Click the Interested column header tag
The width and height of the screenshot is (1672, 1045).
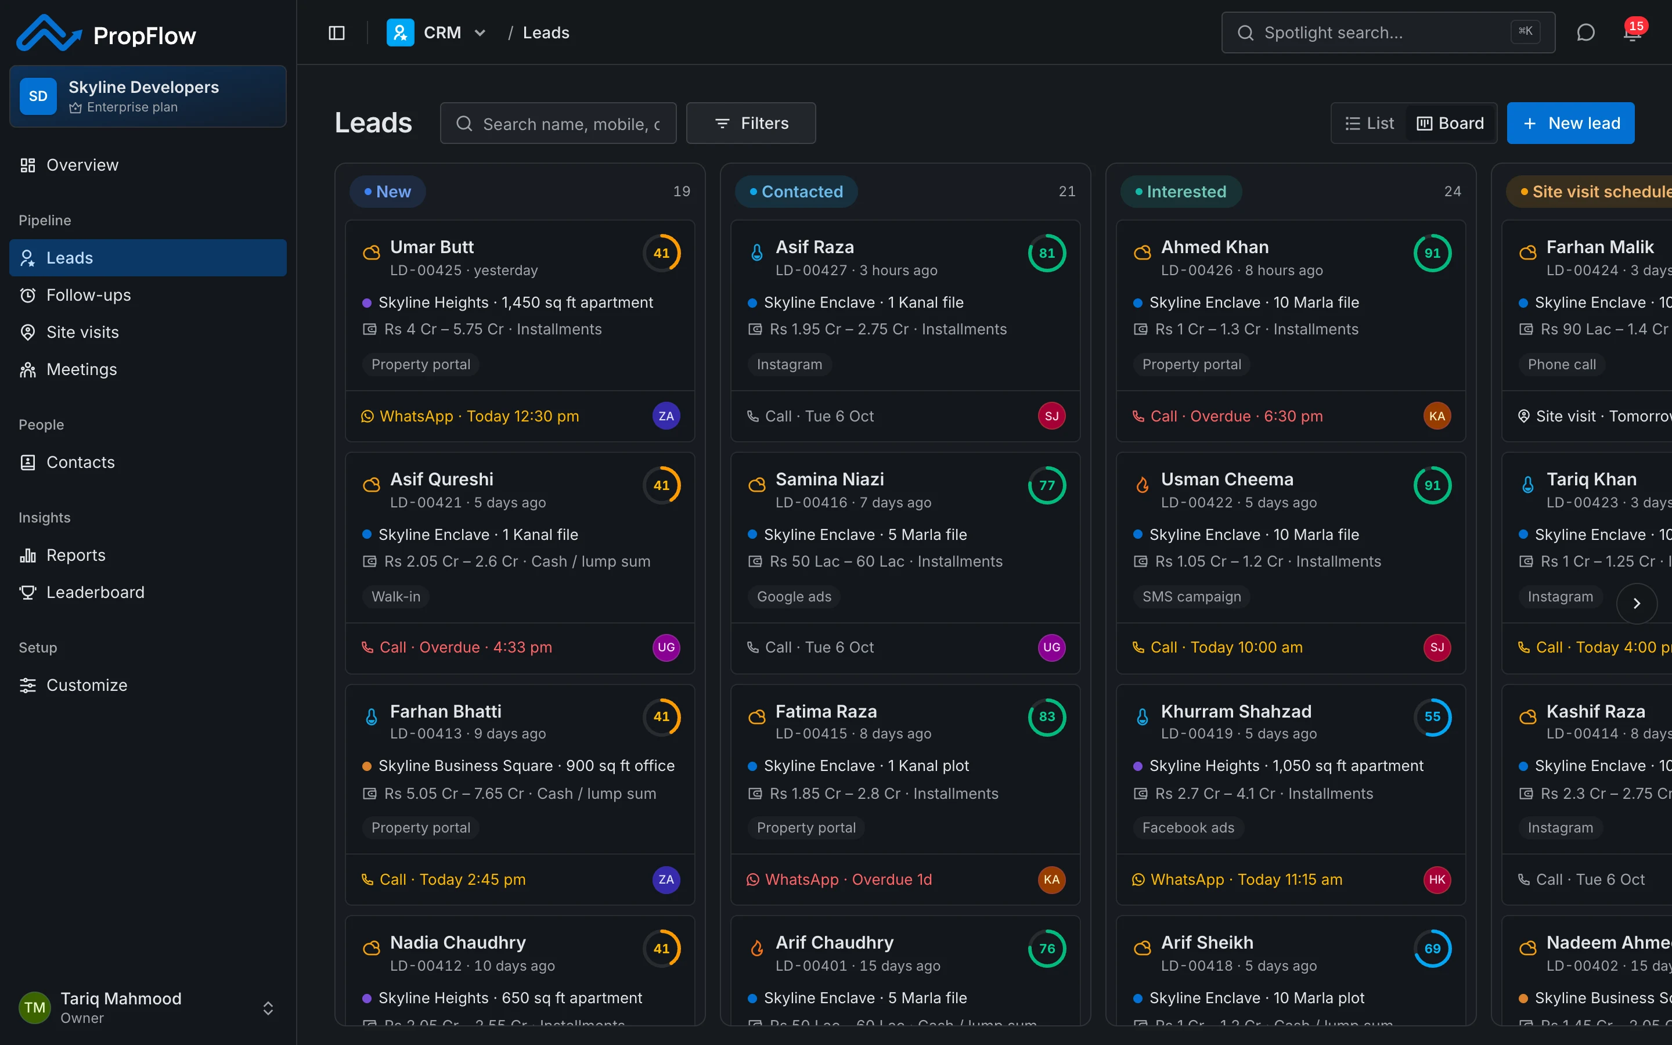pyautogui.click(x=1181, y=192)
